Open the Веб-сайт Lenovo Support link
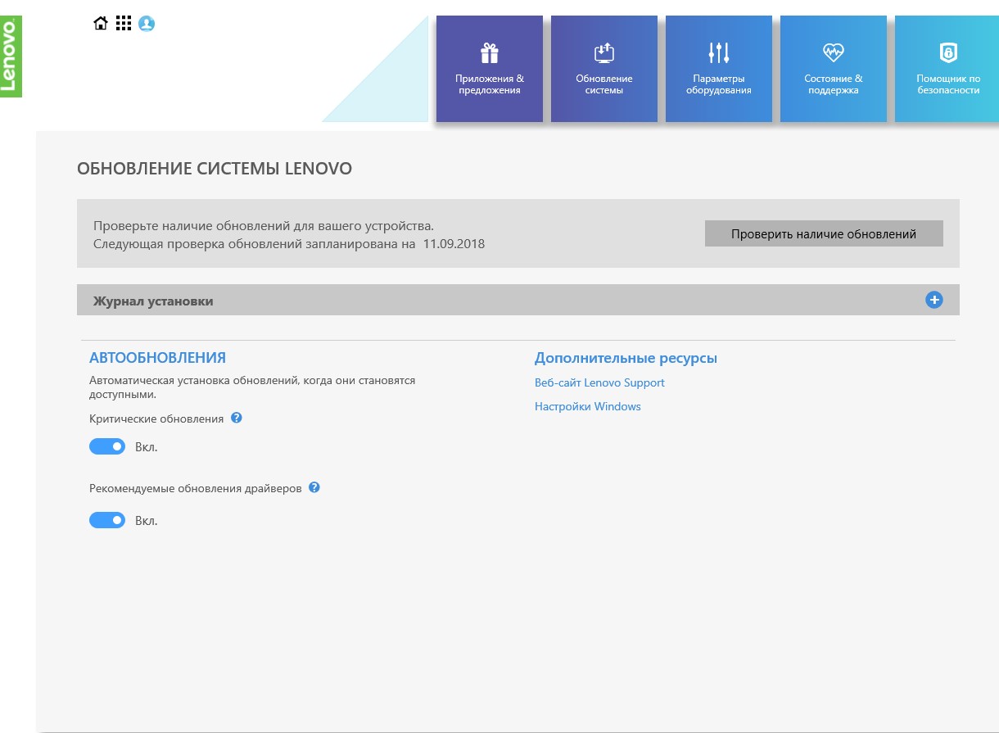The image size is (999, 733). [x=599, y=382]
